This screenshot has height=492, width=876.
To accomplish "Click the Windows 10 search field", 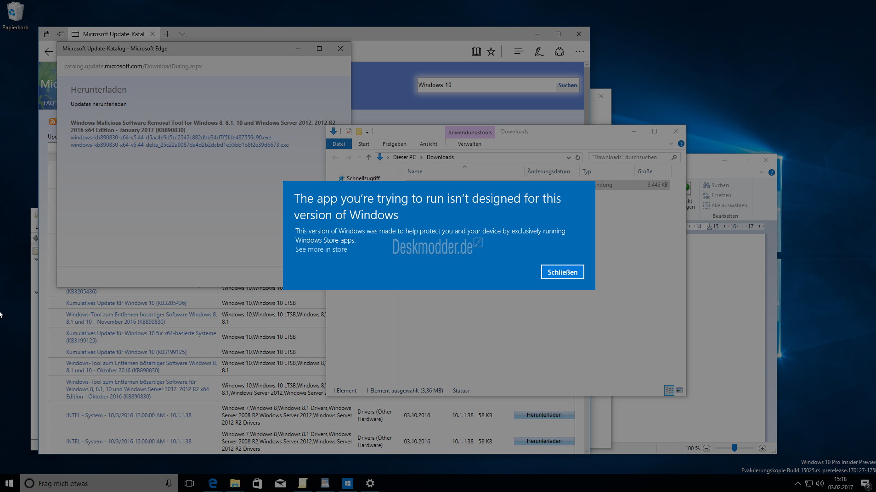I will (x=486, y=85).
